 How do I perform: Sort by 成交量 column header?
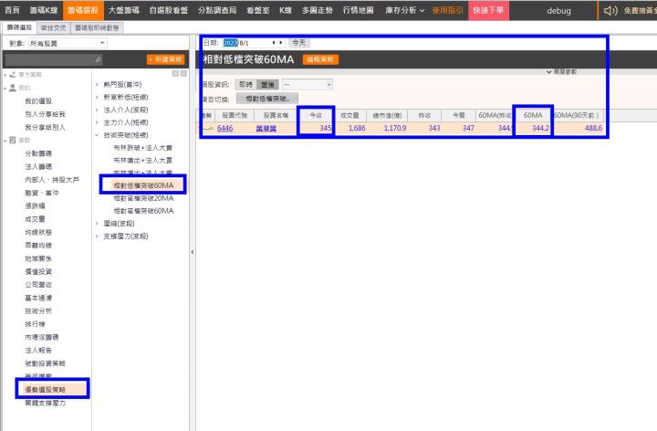point(349,115)
